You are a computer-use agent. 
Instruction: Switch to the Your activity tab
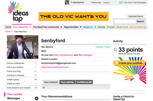point(67,82)
